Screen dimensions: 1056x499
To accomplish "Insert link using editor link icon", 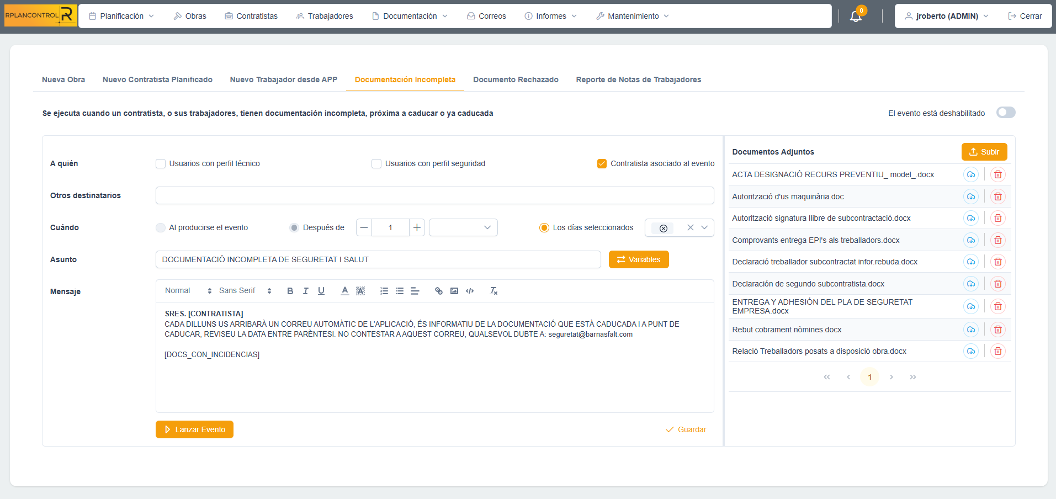I will coord(438,291).
